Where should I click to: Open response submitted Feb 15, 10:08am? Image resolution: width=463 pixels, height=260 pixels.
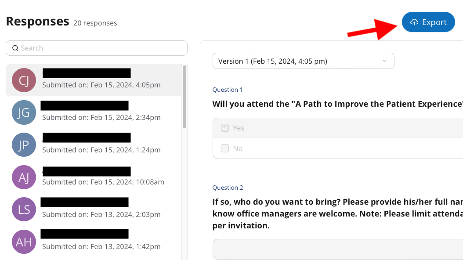[103, 182]
